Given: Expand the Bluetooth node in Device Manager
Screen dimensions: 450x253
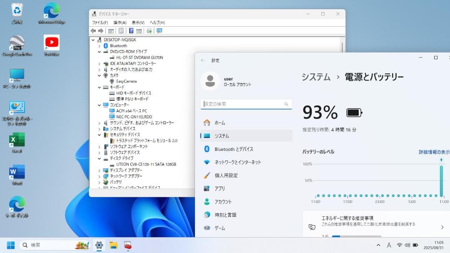Looking at the screenshot, I should point(99,45).
